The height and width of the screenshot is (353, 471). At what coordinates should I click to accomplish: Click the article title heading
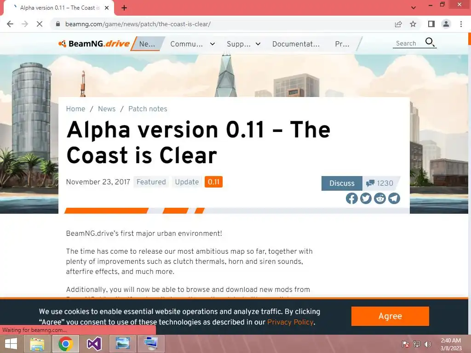(x=198, y=142)
